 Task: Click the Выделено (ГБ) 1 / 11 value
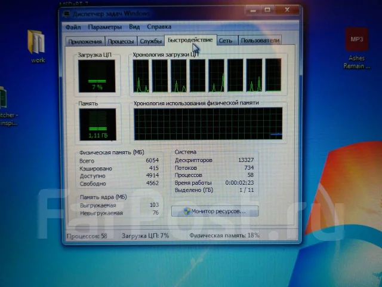click(x=247, y=190)
